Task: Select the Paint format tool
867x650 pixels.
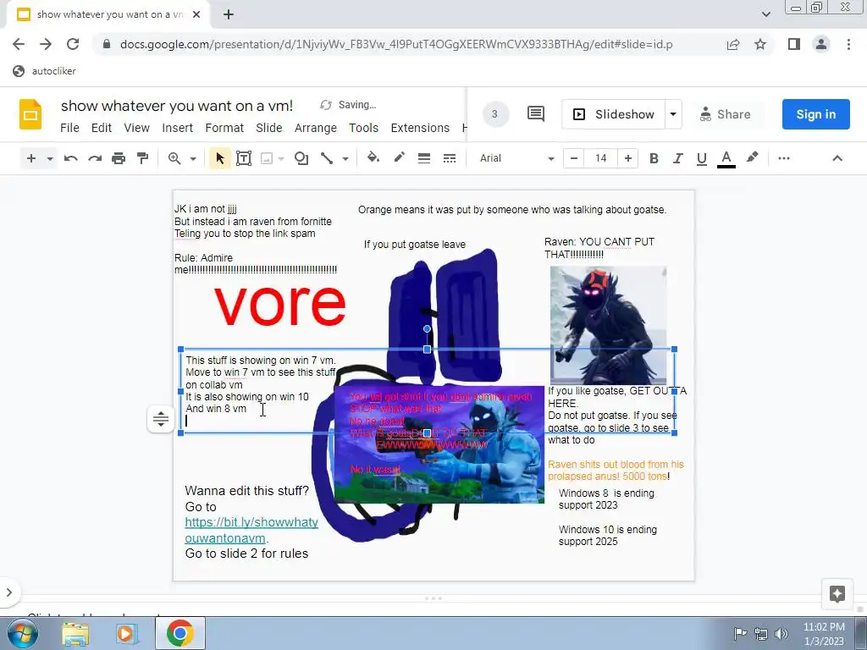Action: 142,158
